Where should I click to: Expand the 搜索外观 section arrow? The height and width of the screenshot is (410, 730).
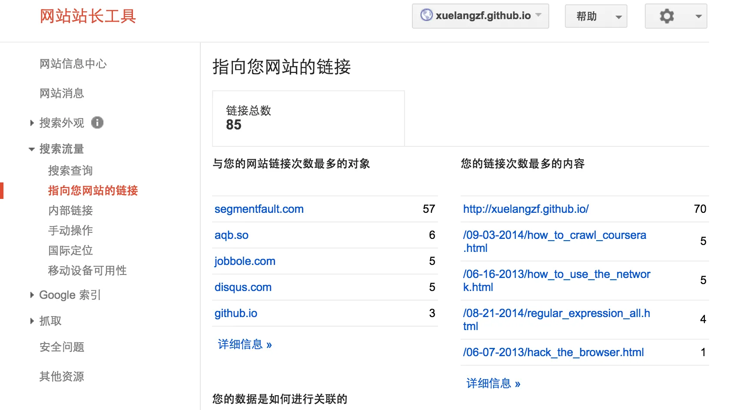click(32, 123)
